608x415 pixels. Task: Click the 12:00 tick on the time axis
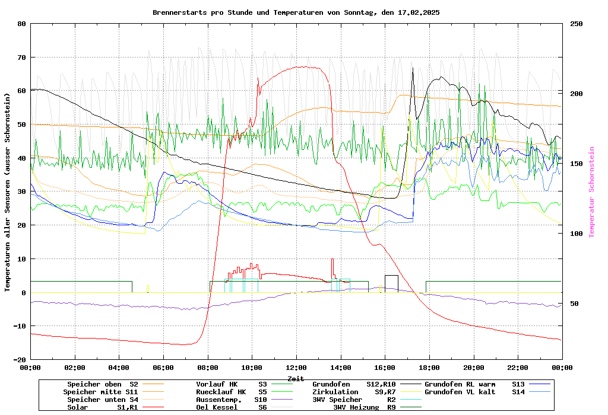pos(296,368)
